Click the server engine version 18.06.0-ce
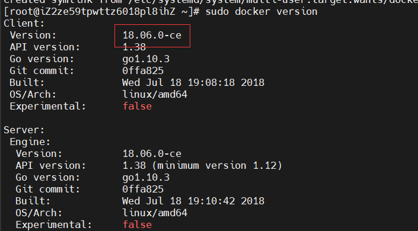 coord(152,154)
